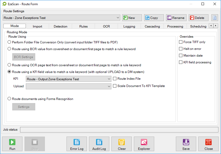Enable the Force TIFF only override
Screen dimensions: 221x154
click(181, 42)
